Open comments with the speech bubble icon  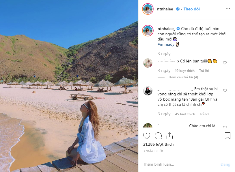click(x=158, y=136)
